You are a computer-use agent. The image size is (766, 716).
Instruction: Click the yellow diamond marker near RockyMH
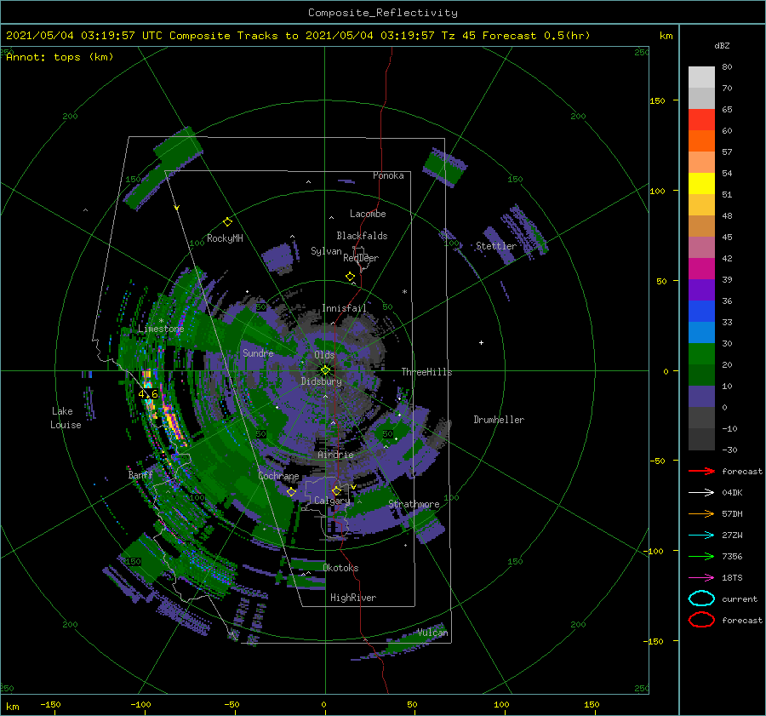[227, 222]
